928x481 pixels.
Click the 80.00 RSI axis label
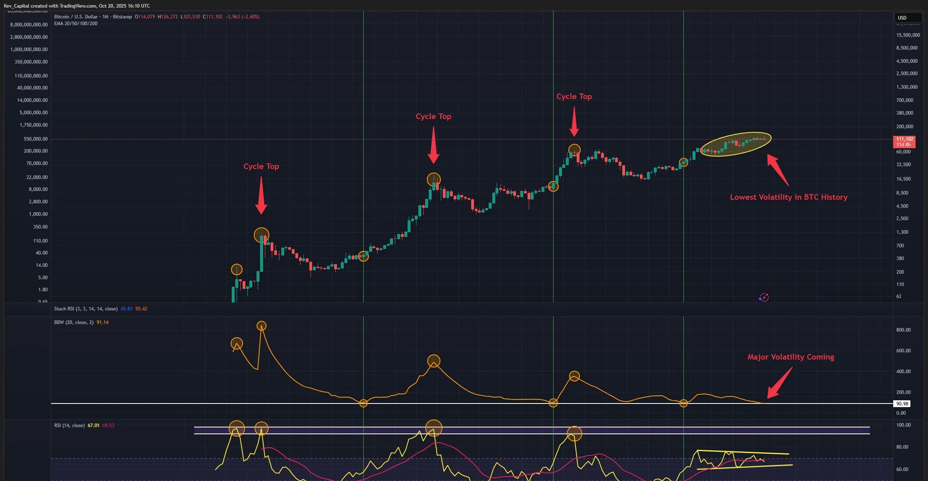902,447
